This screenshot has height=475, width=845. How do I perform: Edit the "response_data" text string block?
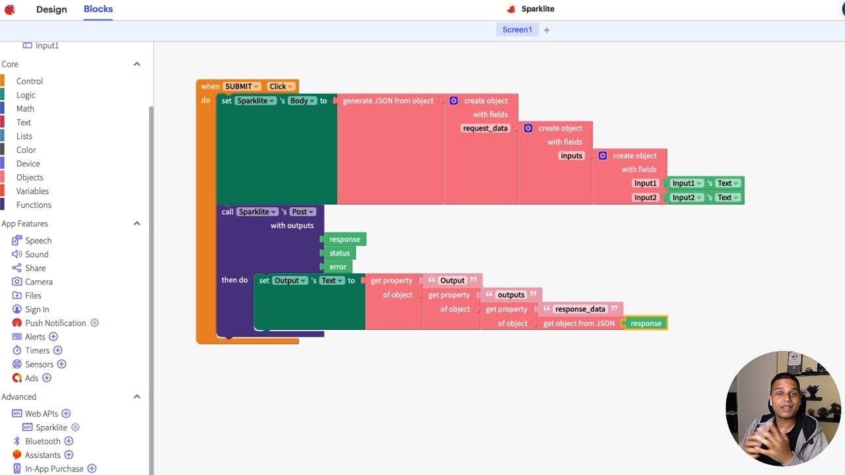point(580,309)
